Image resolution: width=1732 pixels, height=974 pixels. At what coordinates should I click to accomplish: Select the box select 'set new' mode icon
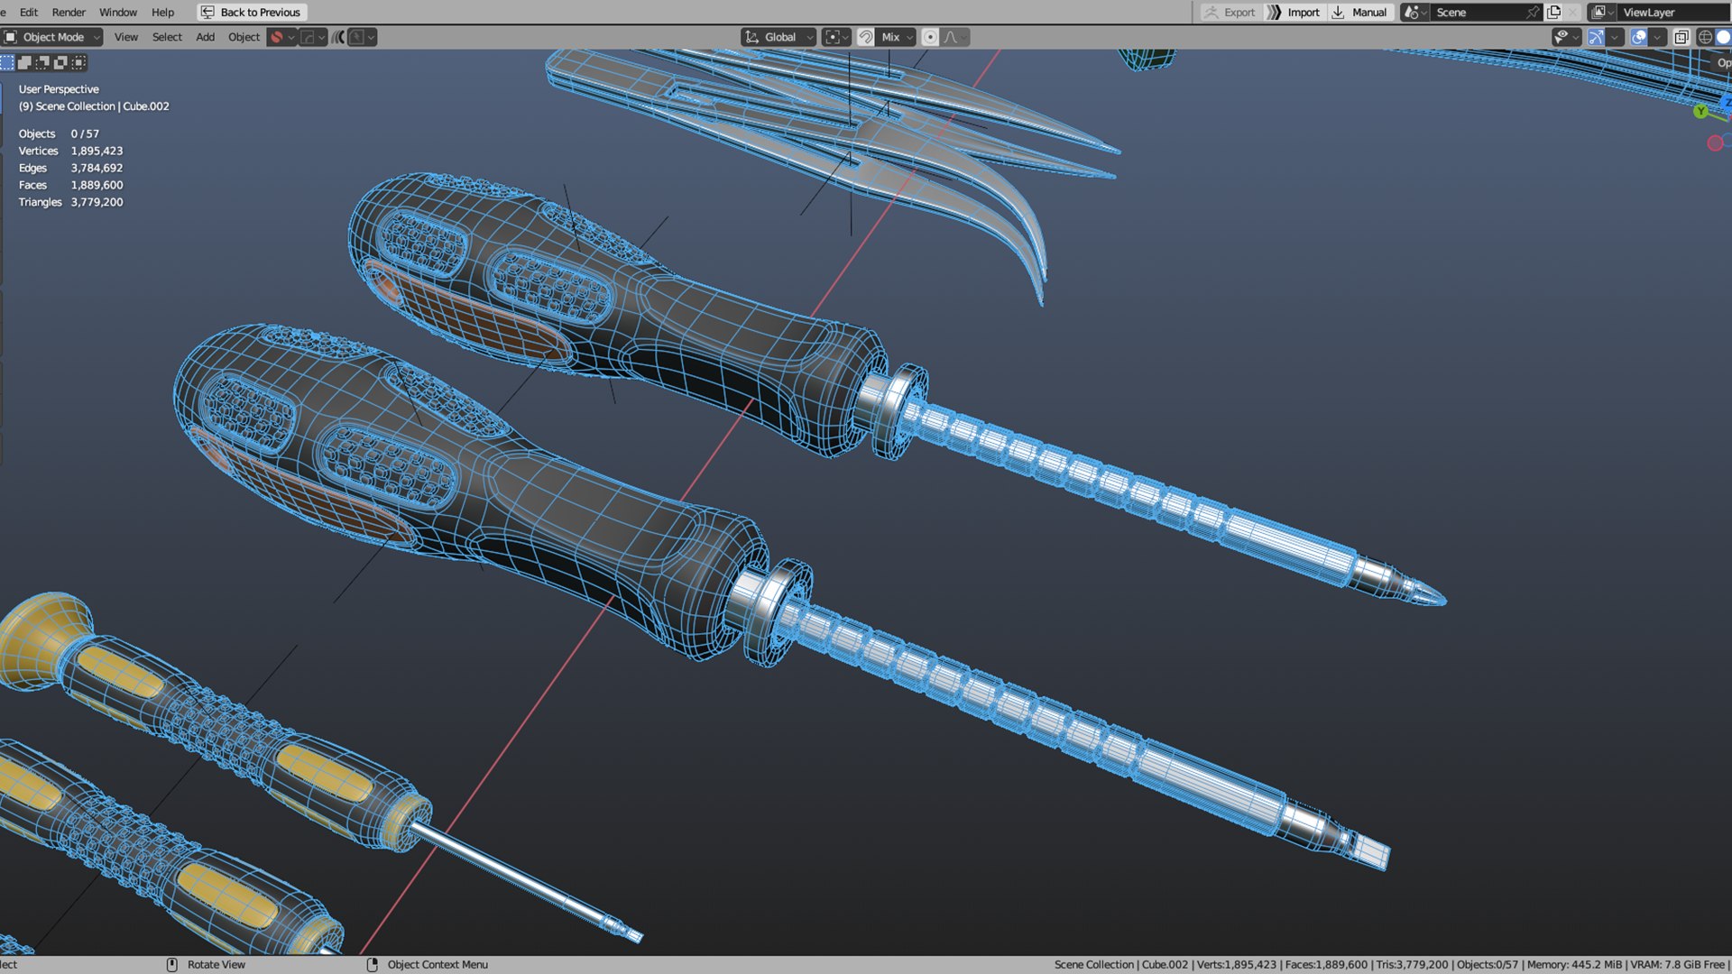click(x=7, y=62)
